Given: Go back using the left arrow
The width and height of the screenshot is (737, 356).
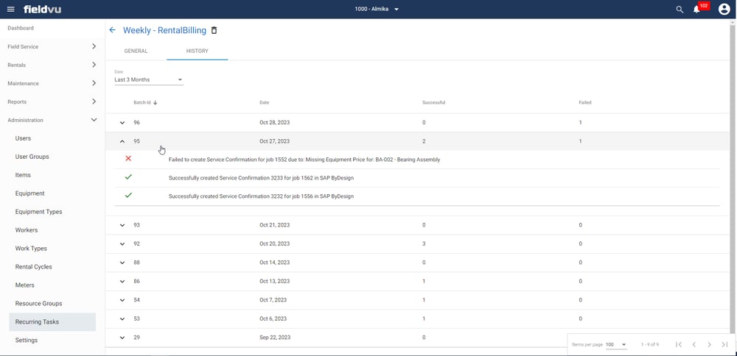Looking at the screenshot, I should 112,30.
